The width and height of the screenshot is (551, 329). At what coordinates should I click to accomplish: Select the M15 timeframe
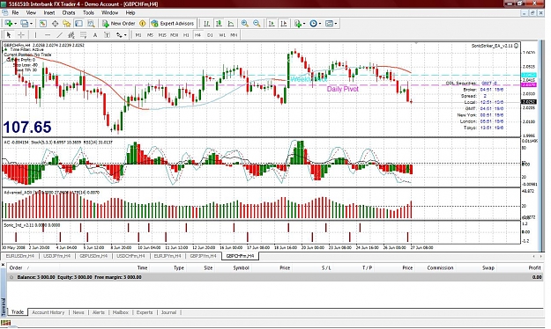[162, 35]
